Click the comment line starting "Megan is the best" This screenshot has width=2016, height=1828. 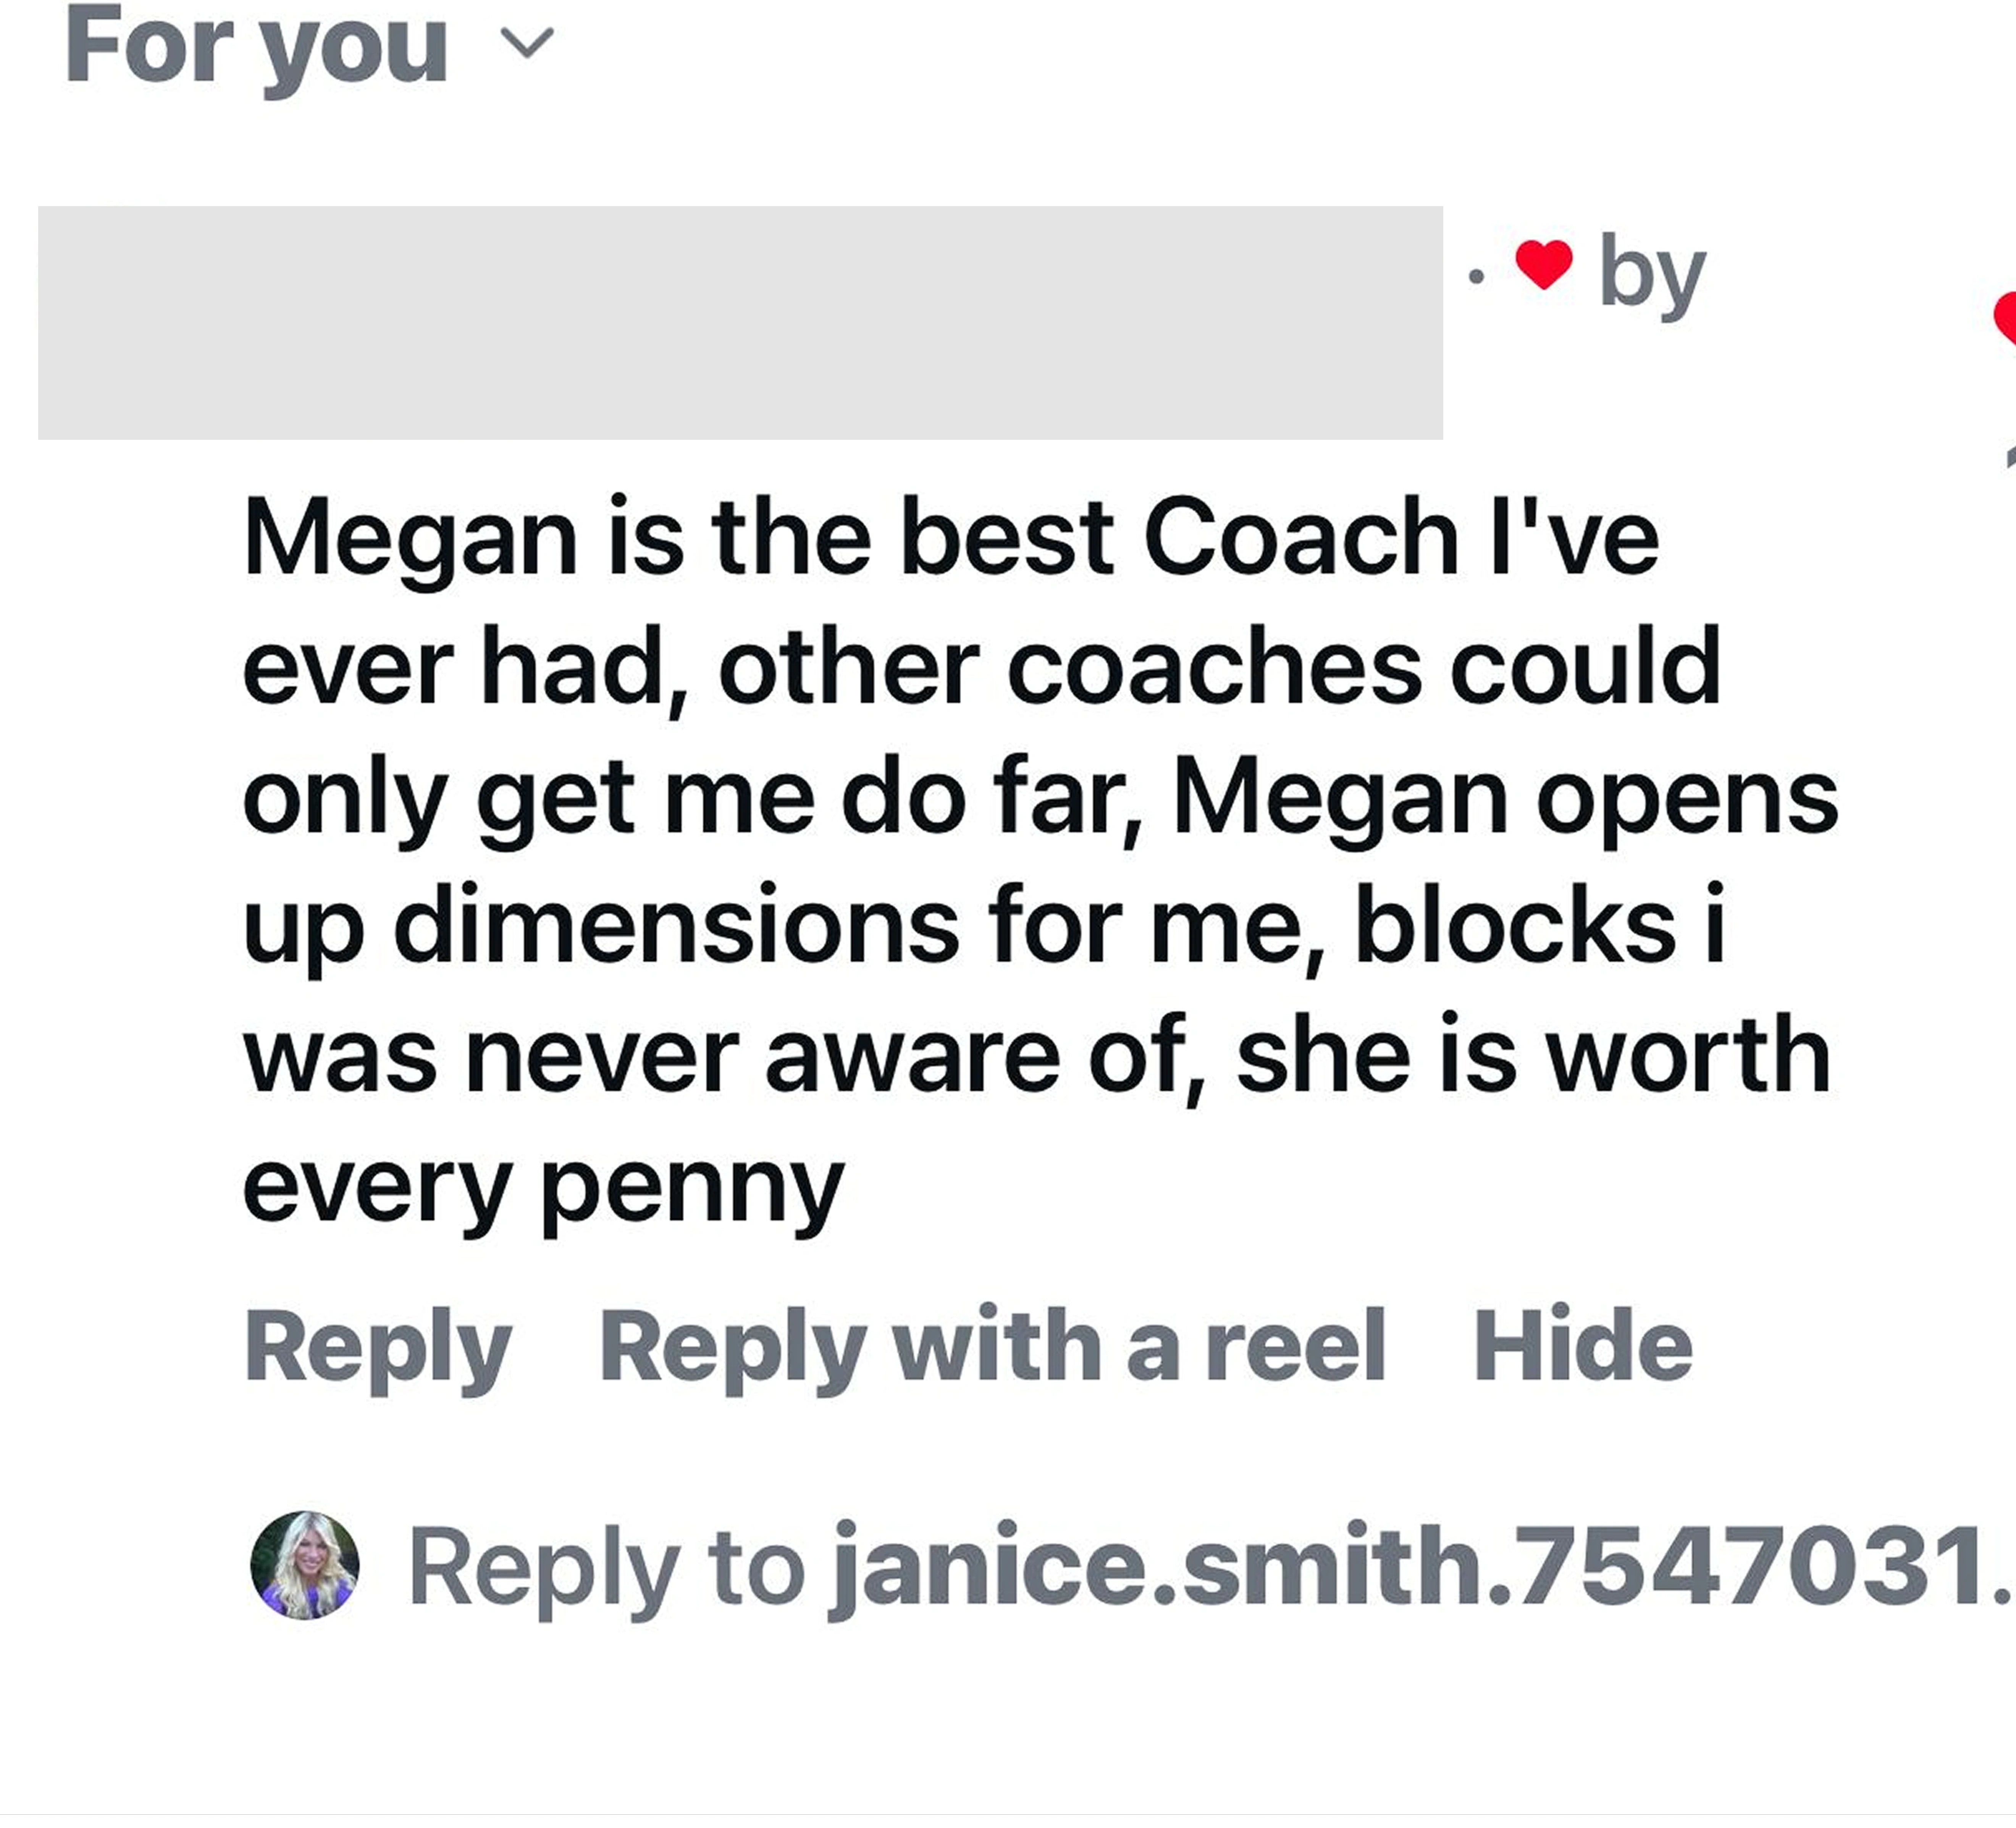(950, 538)
